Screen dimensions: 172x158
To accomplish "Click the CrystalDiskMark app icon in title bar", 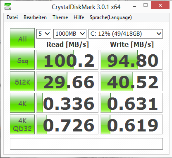I will pyautogui.click(x=8, y=7).
